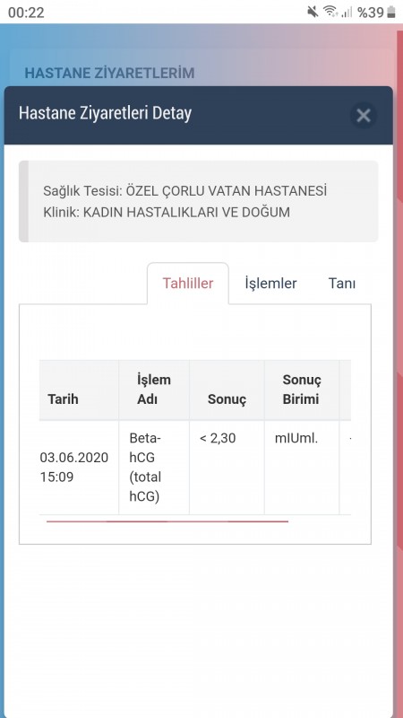Screen dimensions: 403x718
Task: Switch to the İşlemler tab
Action: pos(271,284)
